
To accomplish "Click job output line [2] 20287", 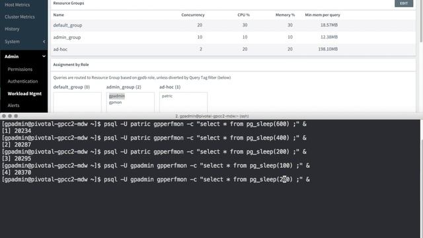I will point(17,145).
